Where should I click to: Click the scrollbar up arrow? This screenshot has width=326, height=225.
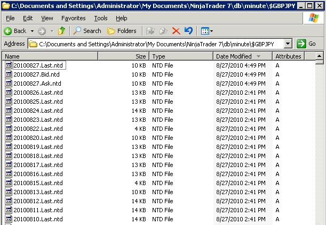tap(320, 56)
